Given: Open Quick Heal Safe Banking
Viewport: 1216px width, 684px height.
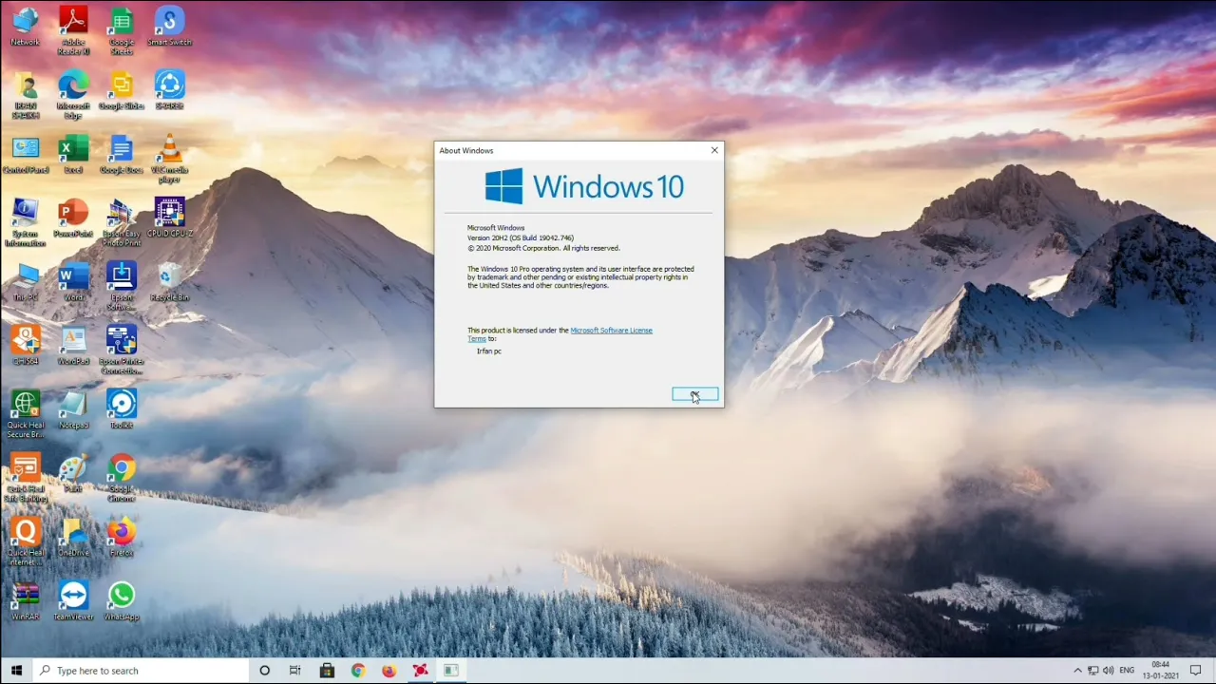Looking at the screenshot, I should [x=25, y=477].
